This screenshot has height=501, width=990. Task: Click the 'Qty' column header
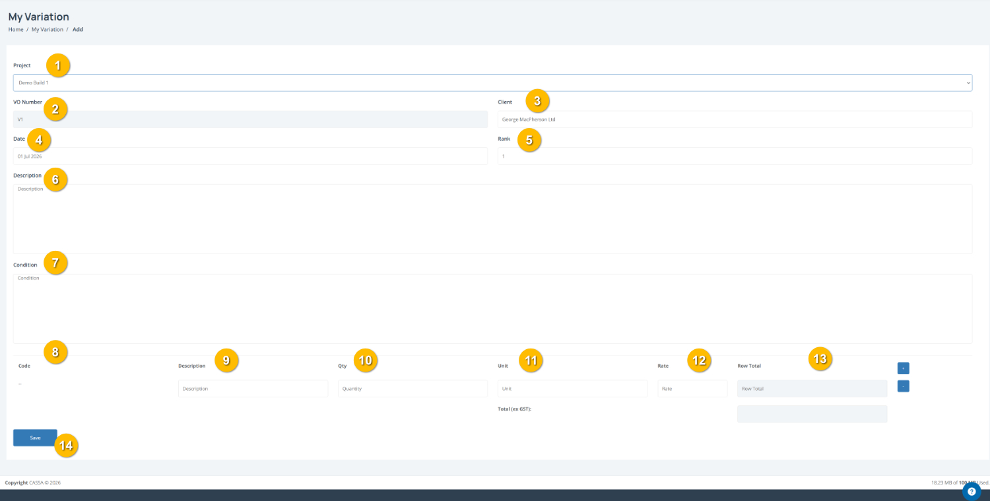[x=342, y=365]
